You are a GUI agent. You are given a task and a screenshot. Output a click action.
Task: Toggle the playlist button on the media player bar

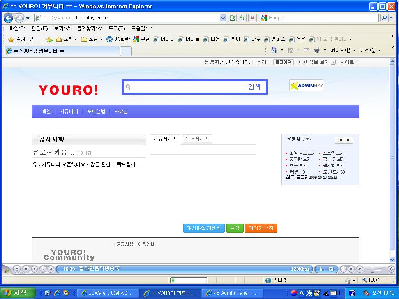pos(330,269)
